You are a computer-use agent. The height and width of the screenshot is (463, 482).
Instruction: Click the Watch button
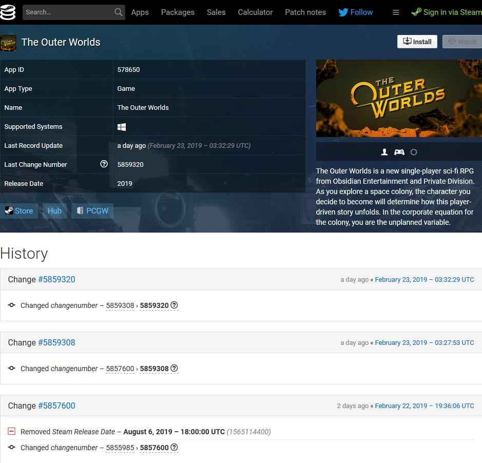point(462,42)
